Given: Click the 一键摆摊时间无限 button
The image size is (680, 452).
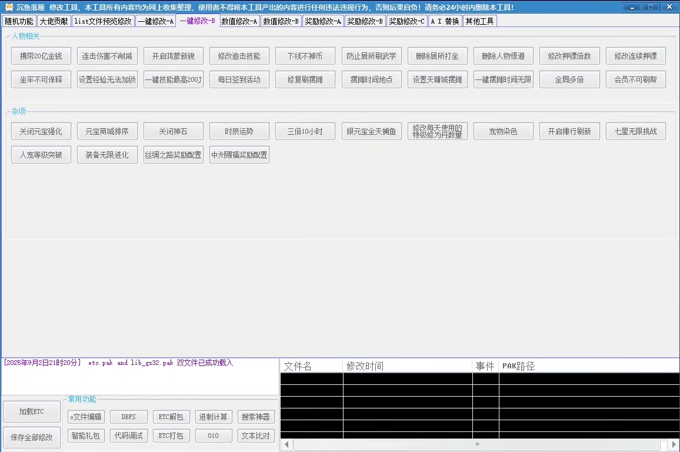Looking at the screenshot, I should click(504, 79).
